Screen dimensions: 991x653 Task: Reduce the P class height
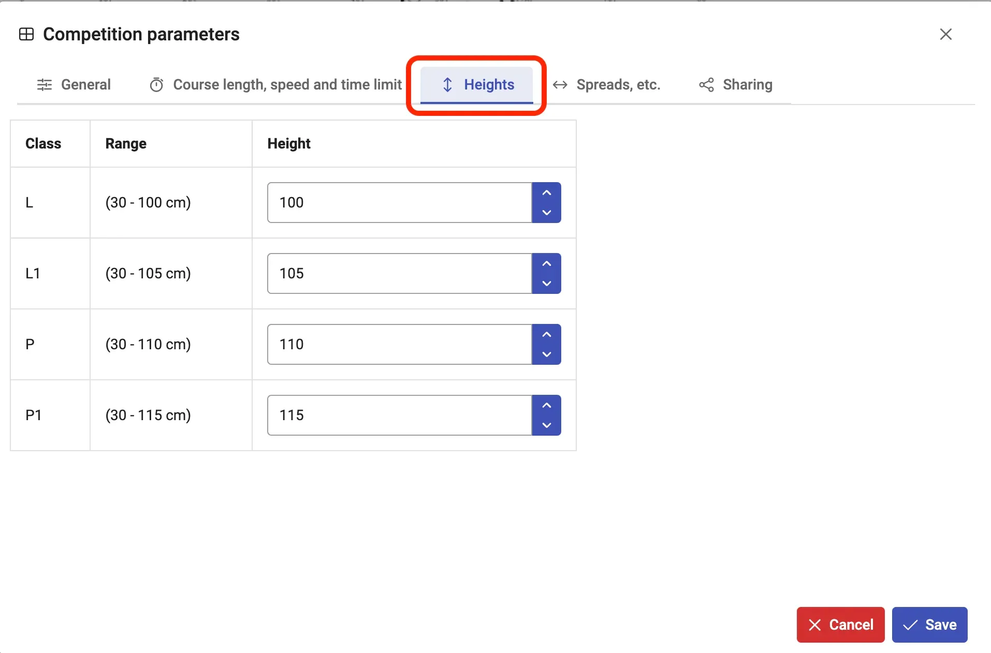[x=546, y=354]
